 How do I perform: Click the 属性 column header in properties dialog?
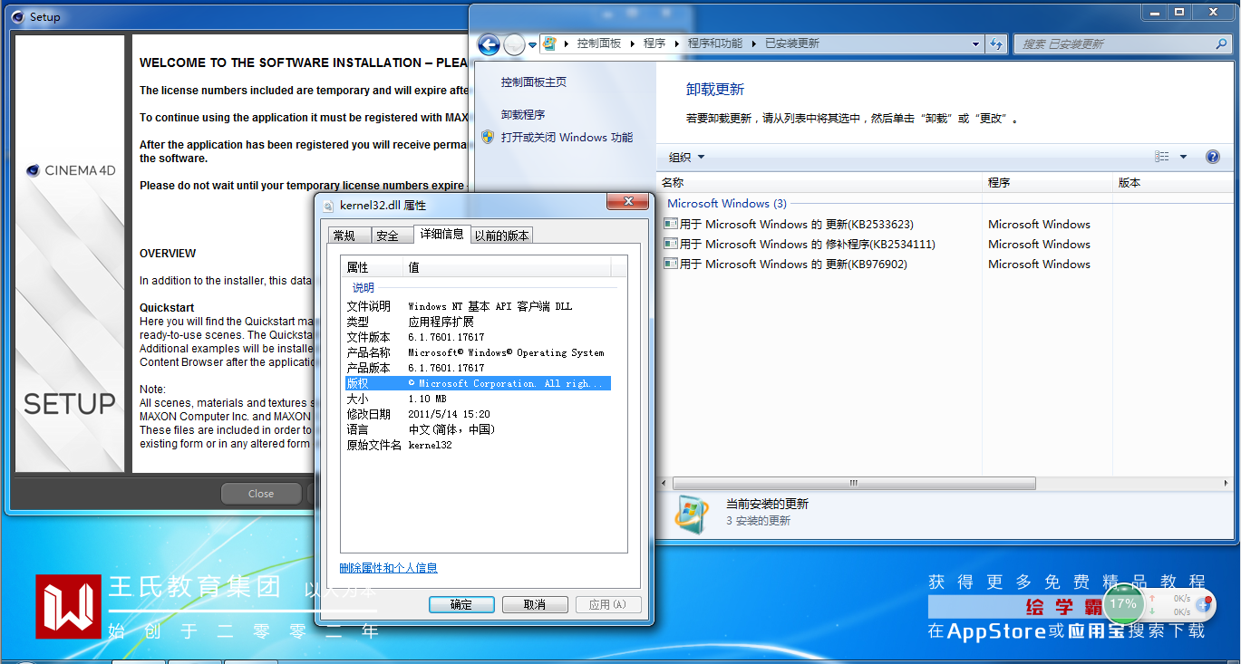pos(373,267)
